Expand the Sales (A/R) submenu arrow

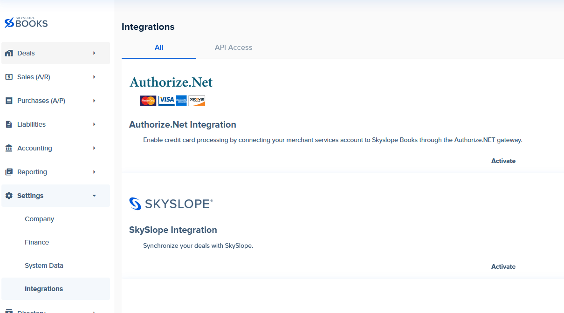coord(94,77)
